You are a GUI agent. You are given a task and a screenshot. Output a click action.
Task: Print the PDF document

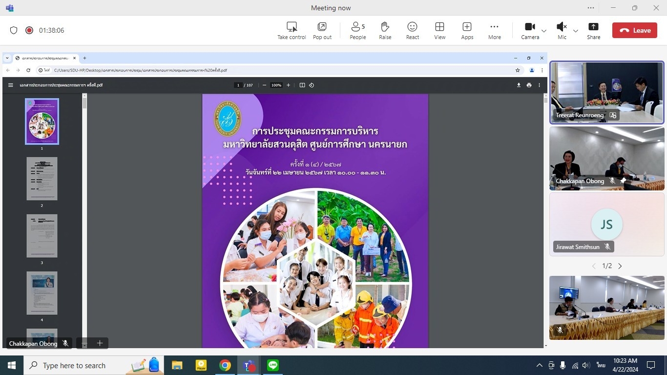529,85
